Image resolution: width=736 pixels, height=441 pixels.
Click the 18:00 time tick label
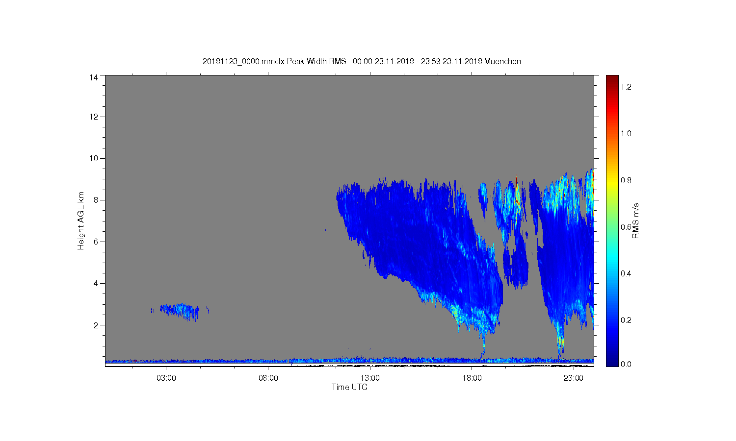pos(472,378)
